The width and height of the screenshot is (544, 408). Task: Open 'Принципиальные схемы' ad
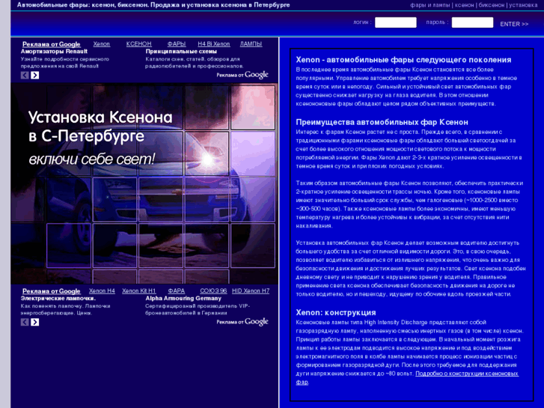pyautogui.click(x=181, y=52)
